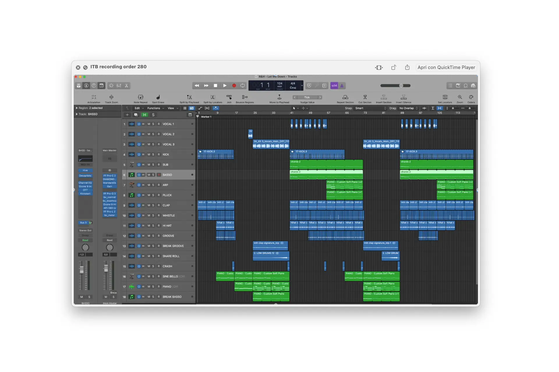Solo the KICK track
The height and width of the screenshot is (372, 559).
[x=153, y=155]
